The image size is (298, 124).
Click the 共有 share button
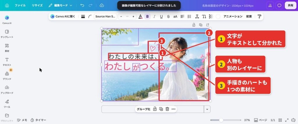point(290,6)
